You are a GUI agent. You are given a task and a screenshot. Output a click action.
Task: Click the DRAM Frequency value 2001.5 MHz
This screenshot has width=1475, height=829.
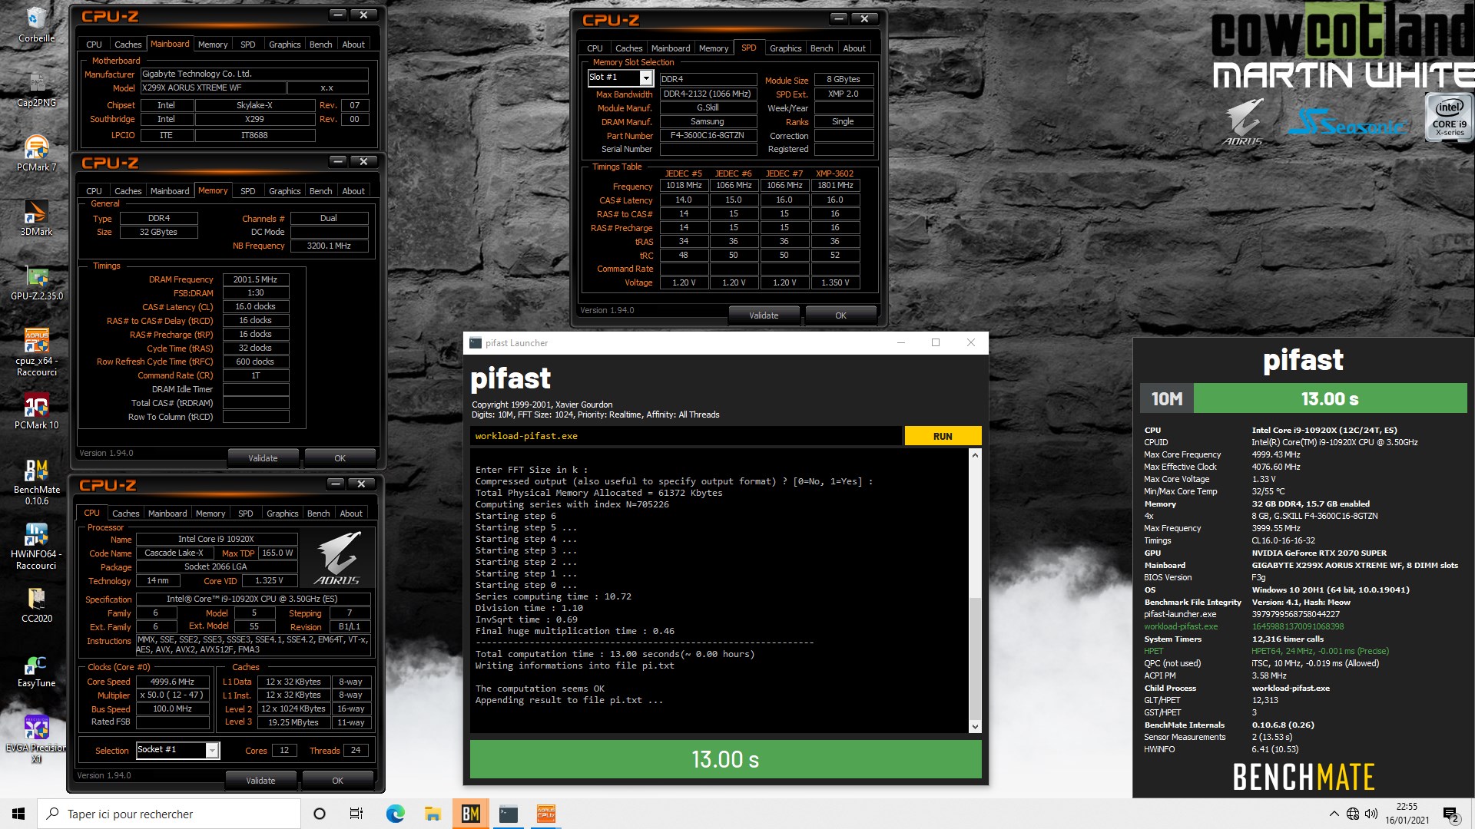[256, 279]
